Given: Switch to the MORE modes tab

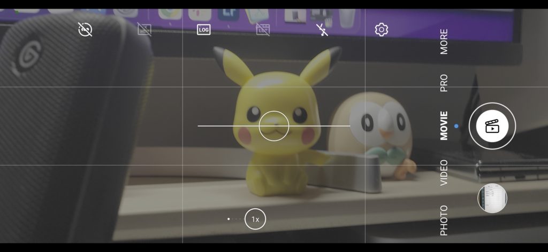Looking at the screenshot, I should tap(444, 42).
